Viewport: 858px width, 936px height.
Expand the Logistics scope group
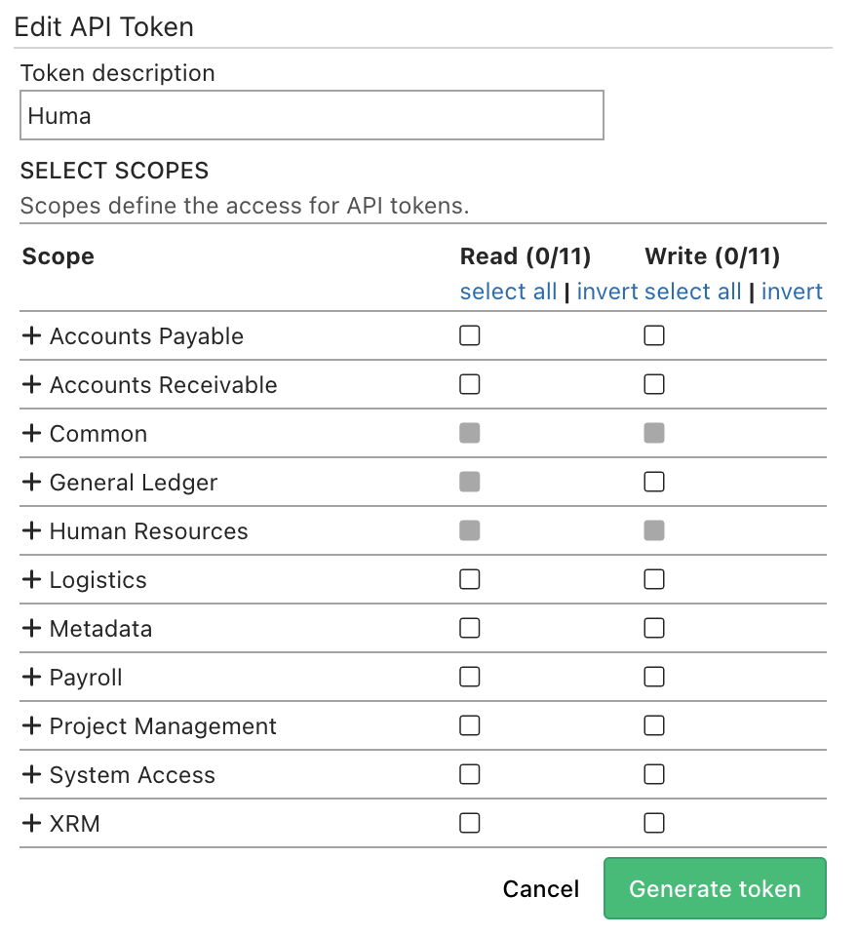point(30,579)
